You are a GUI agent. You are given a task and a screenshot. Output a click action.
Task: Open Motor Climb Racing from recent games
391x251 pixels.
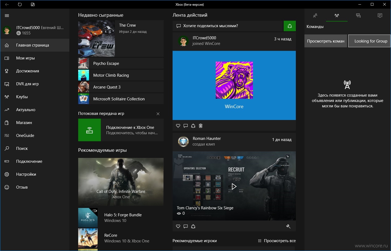(x=121, y=75)
